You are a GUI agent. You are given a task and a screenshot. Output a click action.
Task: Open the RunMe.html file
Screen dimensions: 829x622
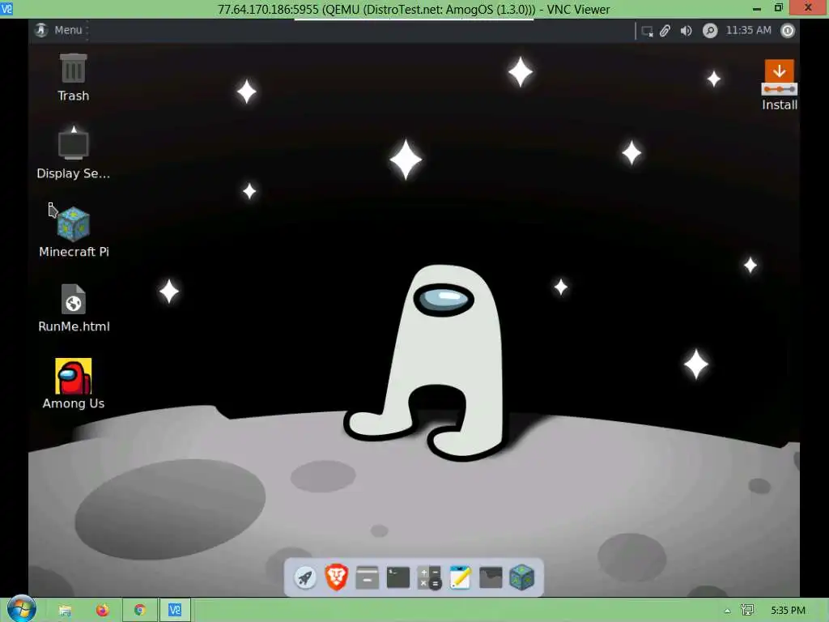[74, 309]
